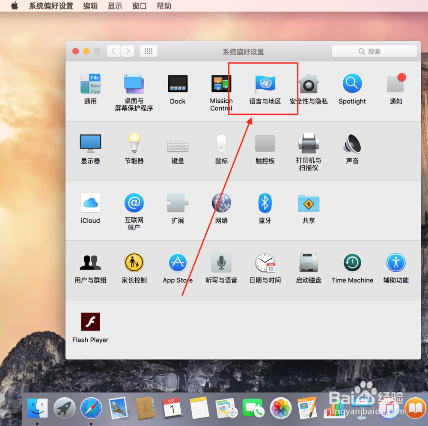Open Photos in the Dock

click(x=281, y=408)
